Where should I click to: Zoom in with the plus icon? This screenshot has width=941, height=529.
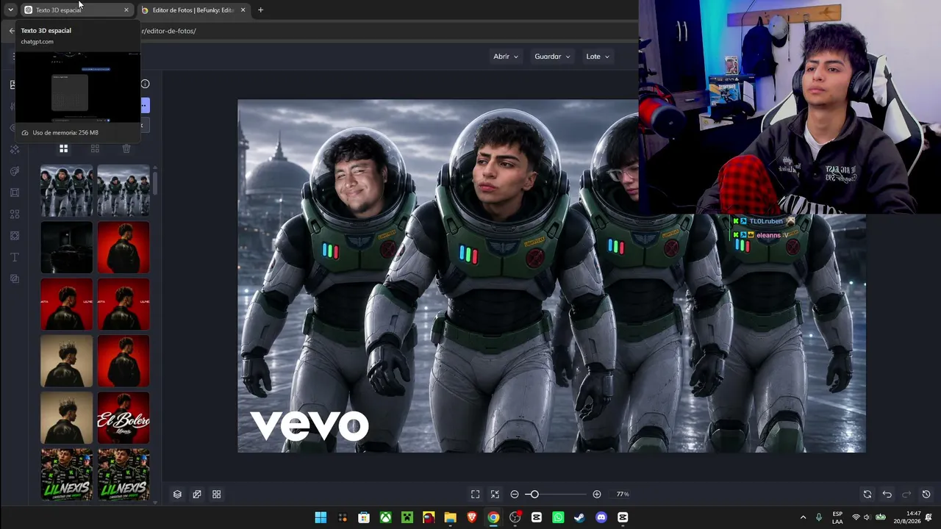pyautogui.click(x=597, y=494)
